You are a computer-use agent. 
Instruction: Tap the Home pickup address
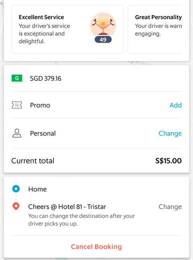tap(37, 189)
